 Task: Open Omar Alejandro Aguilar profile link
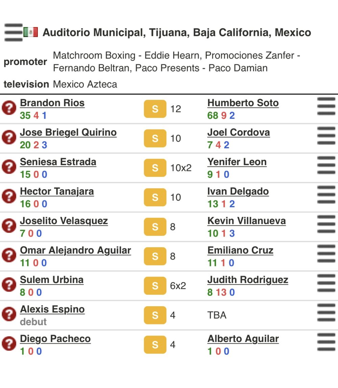[x=75, y=250]
